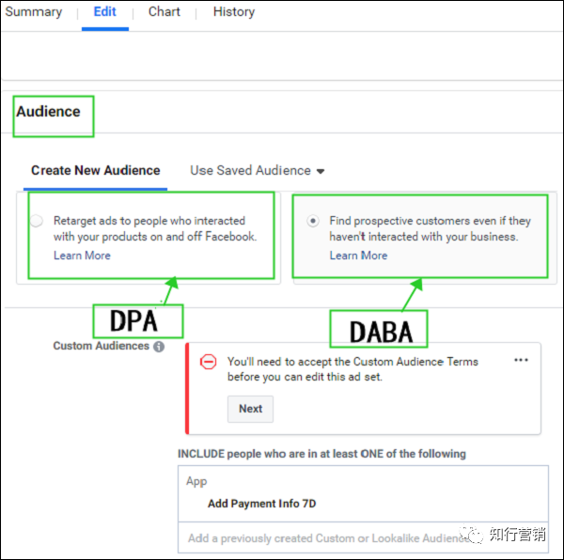564x560 pixels.
Task: Open the Chart tab
Action: 164,12
